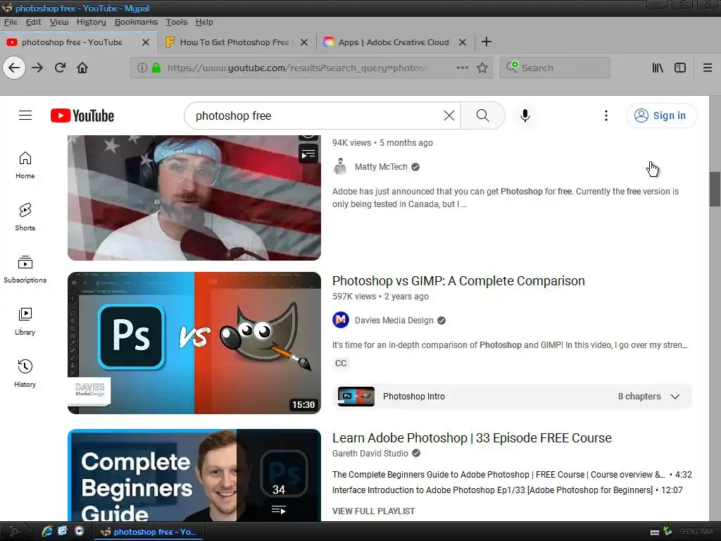721x541 pixels.
Task: Open Matty McTech channel avatar
Action: (340, 166)
